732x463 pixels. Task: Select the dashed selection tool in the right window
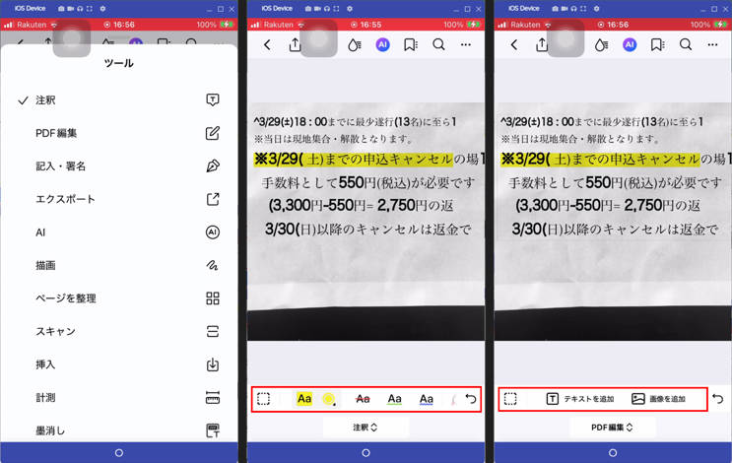click(510, 399)
